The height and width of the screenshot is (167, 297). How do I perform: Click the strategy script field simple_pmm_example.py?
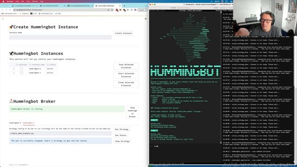click(60, 133)
